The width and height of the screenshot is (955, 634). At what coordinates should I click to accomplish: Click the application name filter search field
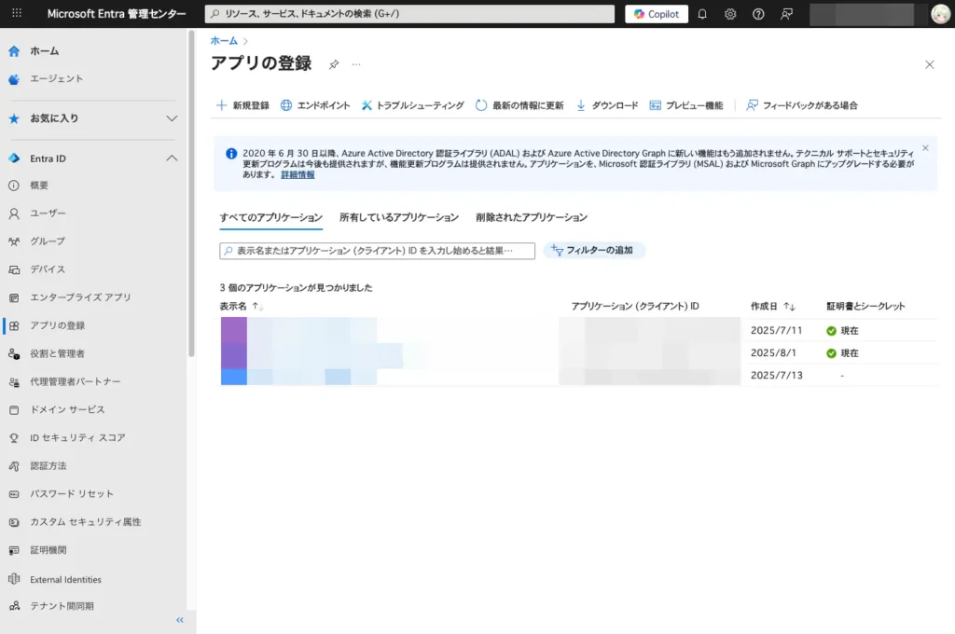(x=377, y=251)
